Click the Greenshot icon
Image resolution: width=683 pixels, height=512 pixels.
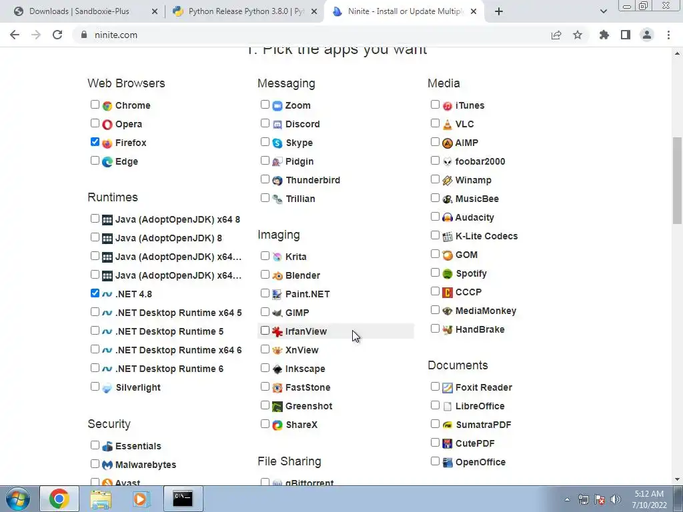pyautogui.click(x=277, y=407)
